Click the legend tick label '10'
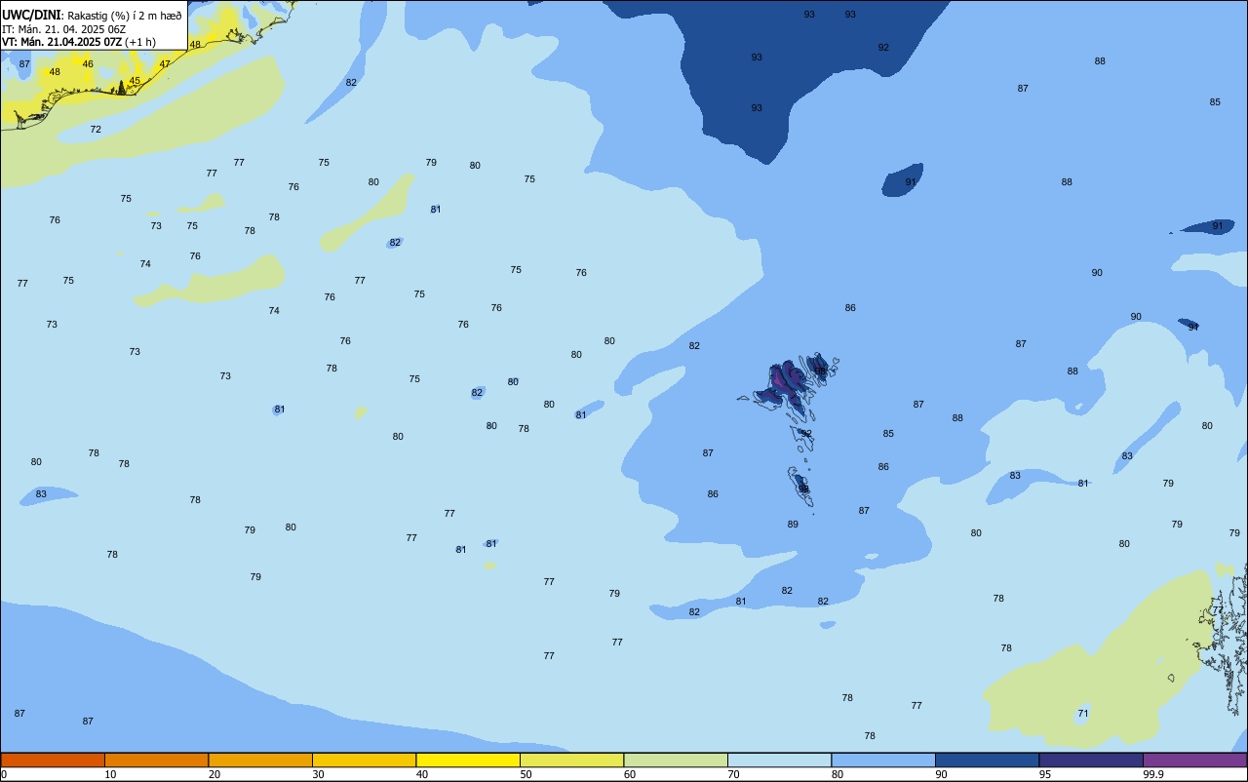 coord(110,774)
